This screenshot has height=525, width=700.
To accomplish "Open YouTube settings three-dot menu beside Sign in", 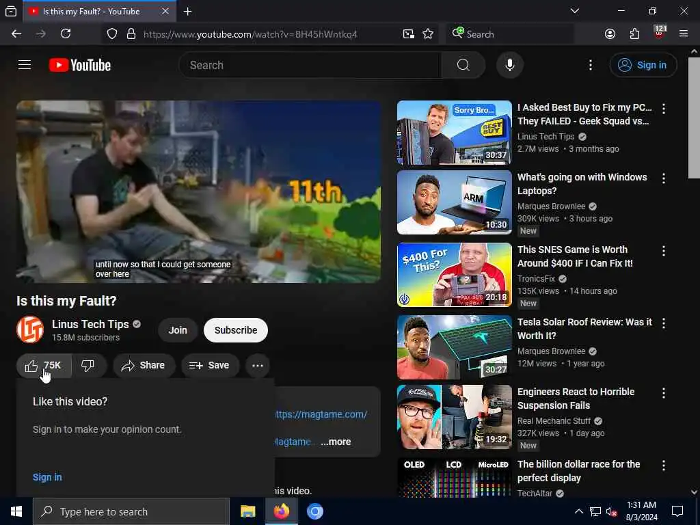I will coord(590,65).
